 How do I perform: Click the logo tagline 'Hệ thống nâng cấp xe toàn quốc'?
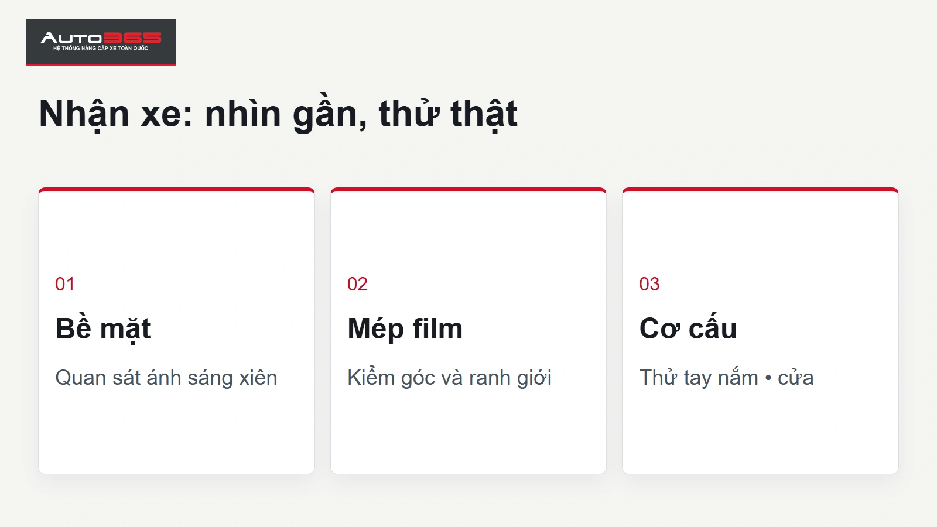click(101, 49)
